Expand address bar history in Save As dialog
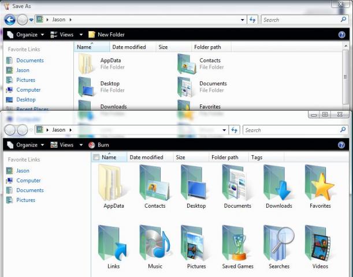Image resolution: width=353 pixels, height=277 pixels. click(243, 20)
